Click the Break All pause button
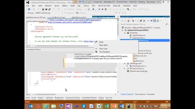The height and width of the screenshot is (109, 195). pyautogui.click(x=99, y=9)
